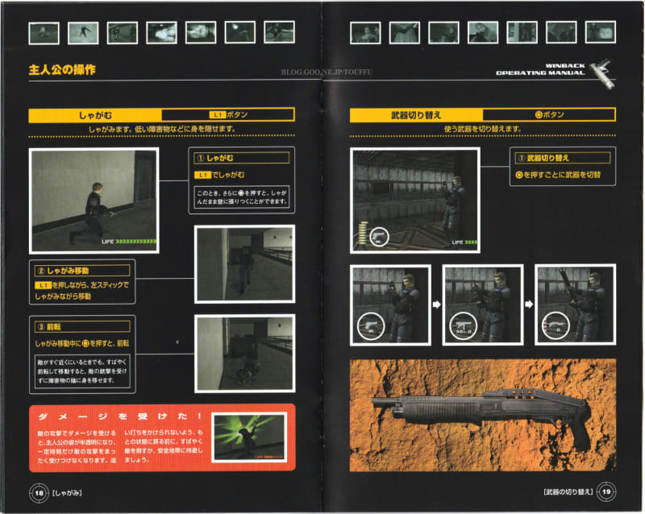Click the circle symbol before を押すごとに武器を切替
Screen dimensions: 645x514
(x=519, y=175)
